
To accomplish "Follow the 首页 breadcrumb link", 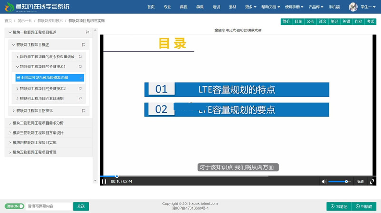I will pos(8,21).
